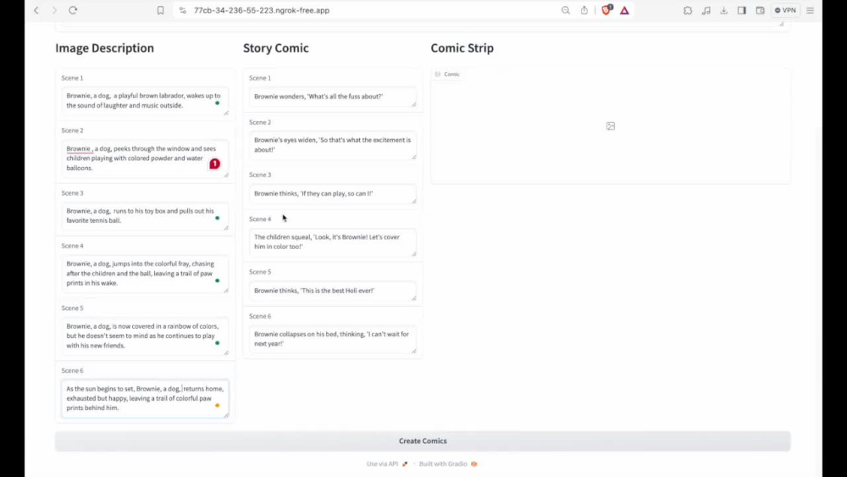This screenshot has width=847, height=477.
Task: Click the image placeholder icon in Comic panel
Action: click(x=611, y=126)
